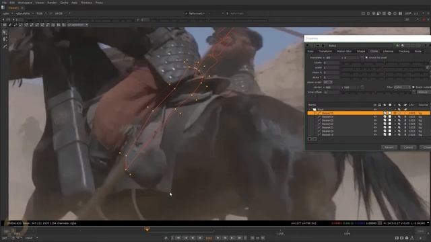Play the sequence backward
Image resolution: width=431 pixels, height=242 pixels.
pos(200,238)
